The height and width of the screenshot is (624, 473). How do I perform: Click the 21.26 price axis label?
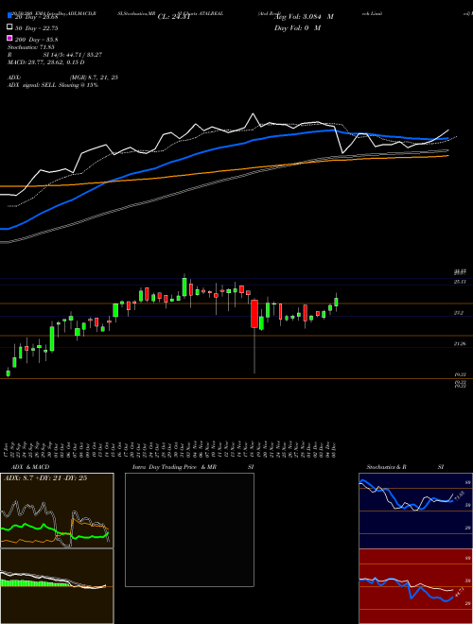point(460,343)
